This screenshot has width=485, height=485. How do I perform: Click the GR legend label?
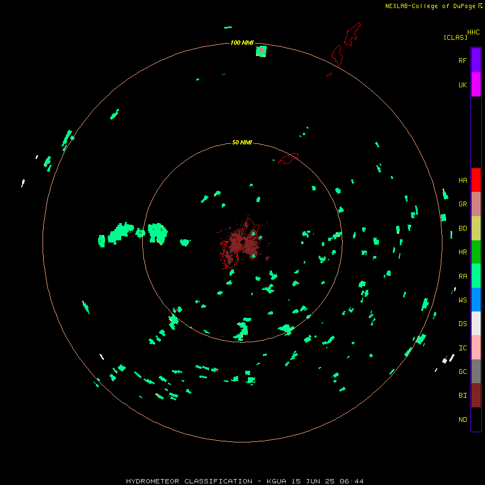[462, 204]
